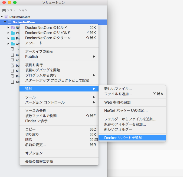The image size is (183, 177).
Task: Open the プログラムから実行 submenu arrow
Action: click(94, 75)
